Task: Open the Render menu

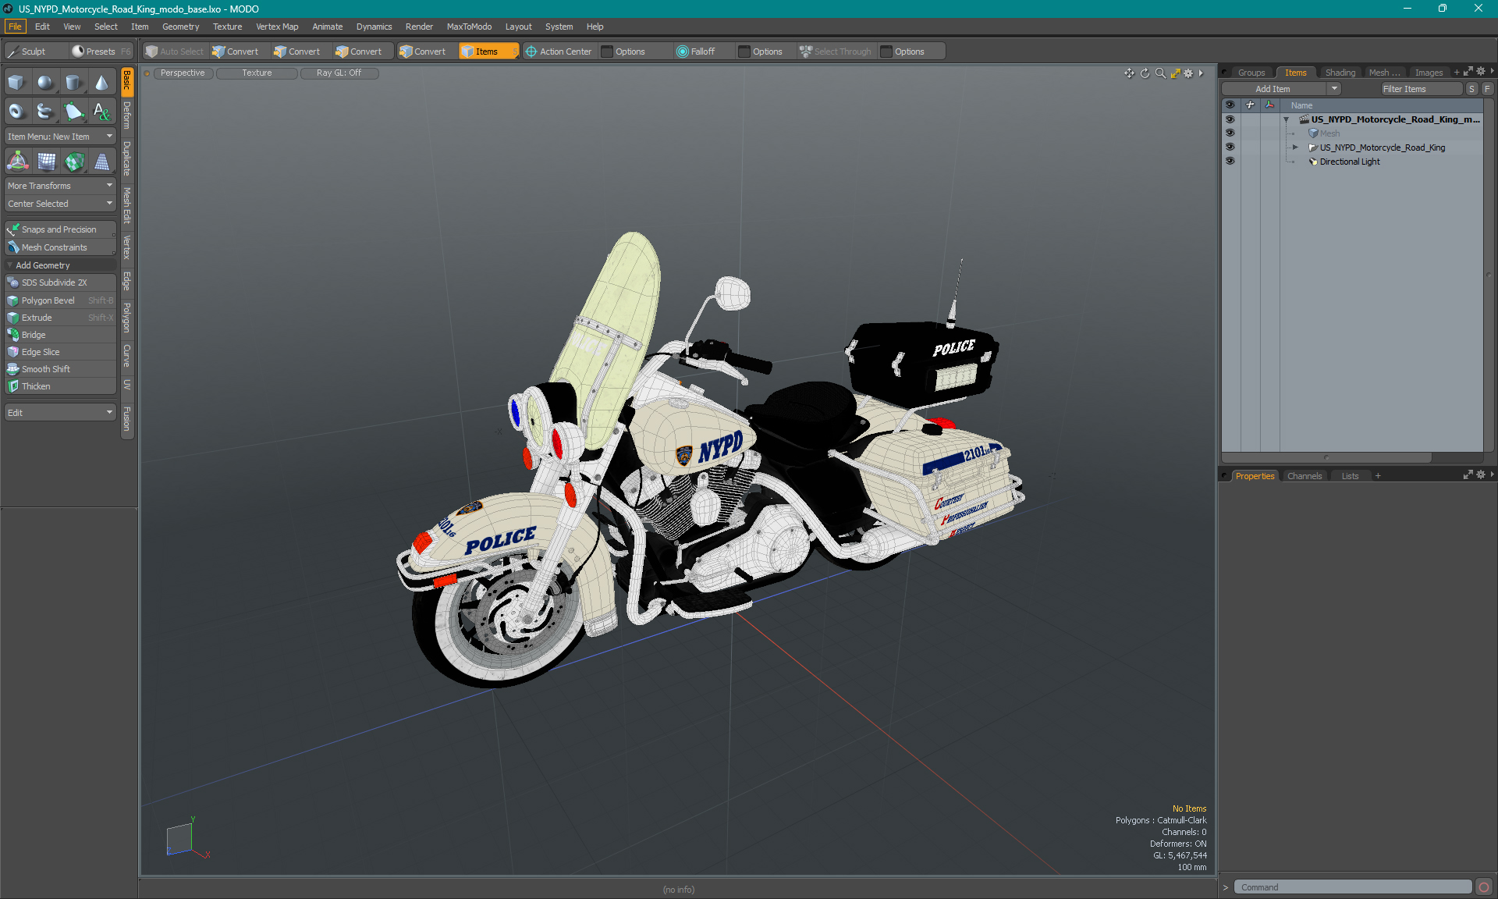Action: (419, 27)
